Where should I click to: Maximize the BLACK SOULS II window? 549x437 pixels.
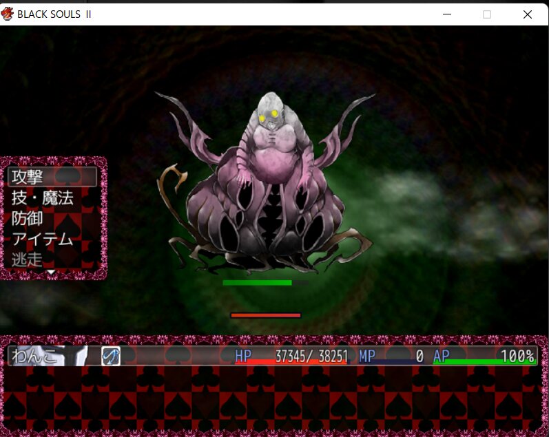coord(487,14)
